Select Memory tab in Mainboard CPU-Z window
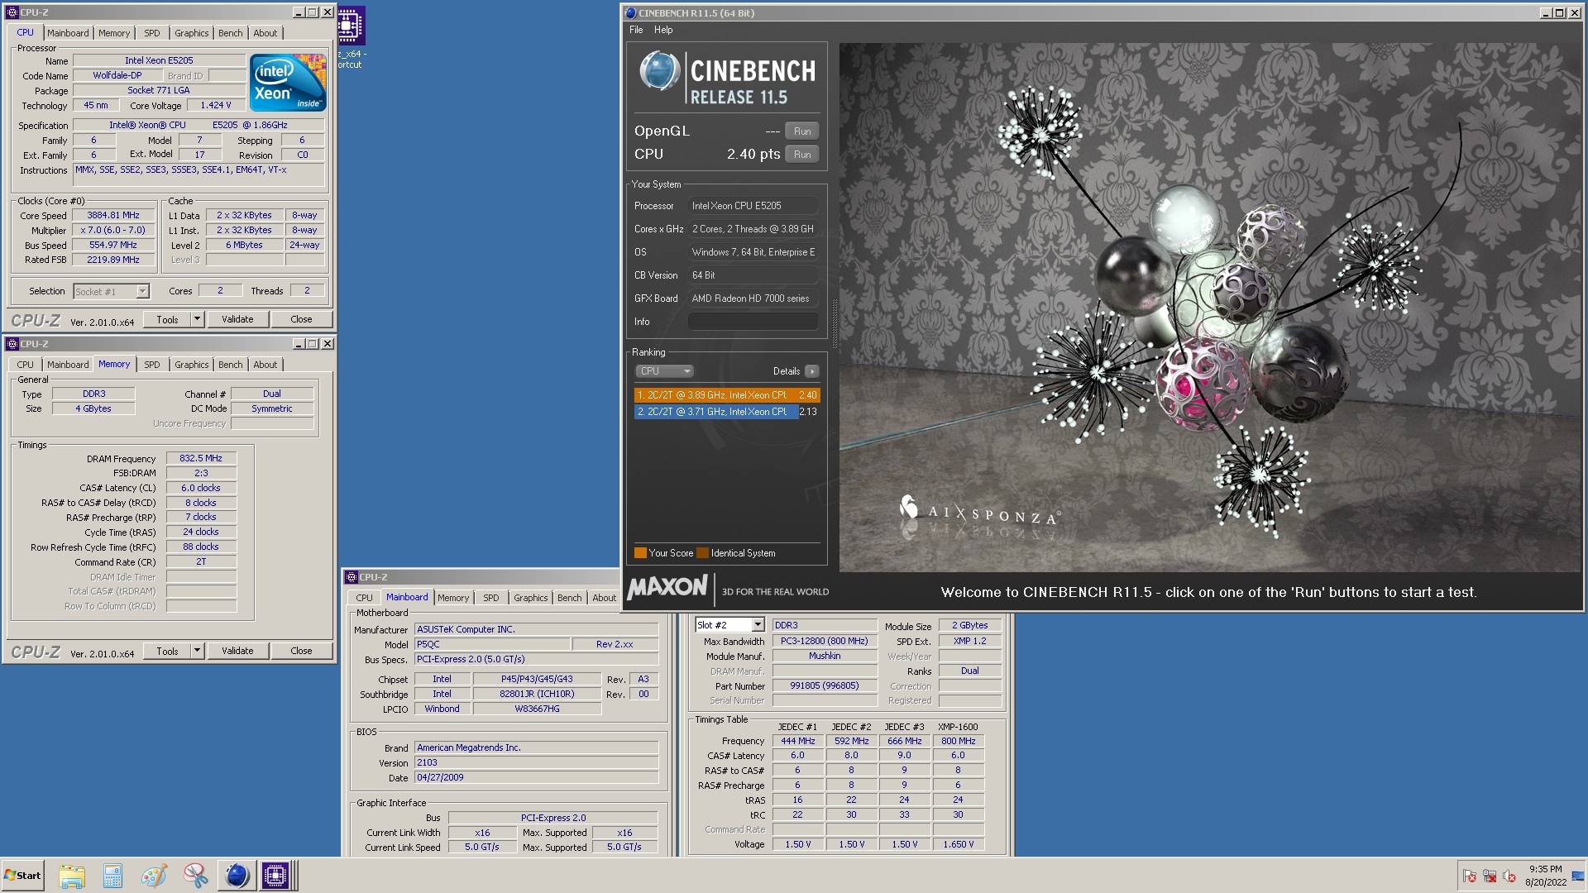Screen dimensions: 1588x893 (x=453, y=598)
